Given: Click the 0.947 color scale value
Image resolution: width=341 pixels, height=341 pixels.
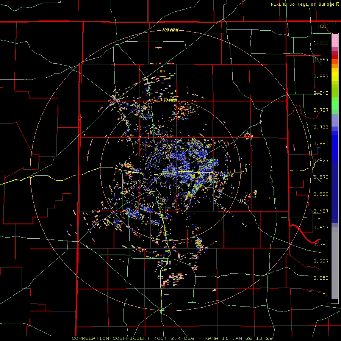Looking at the screenshot, I should click(x=321, y=59).
